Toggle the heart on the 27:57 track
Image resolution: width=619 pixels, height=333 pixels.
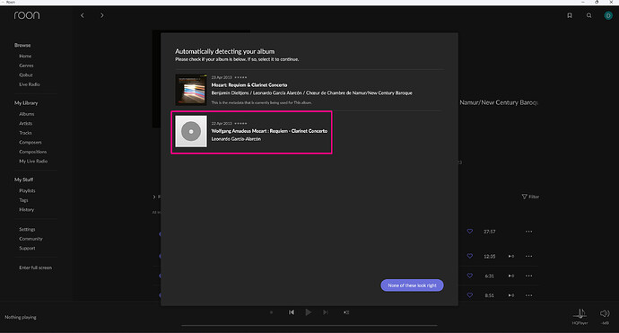[470, 232]
